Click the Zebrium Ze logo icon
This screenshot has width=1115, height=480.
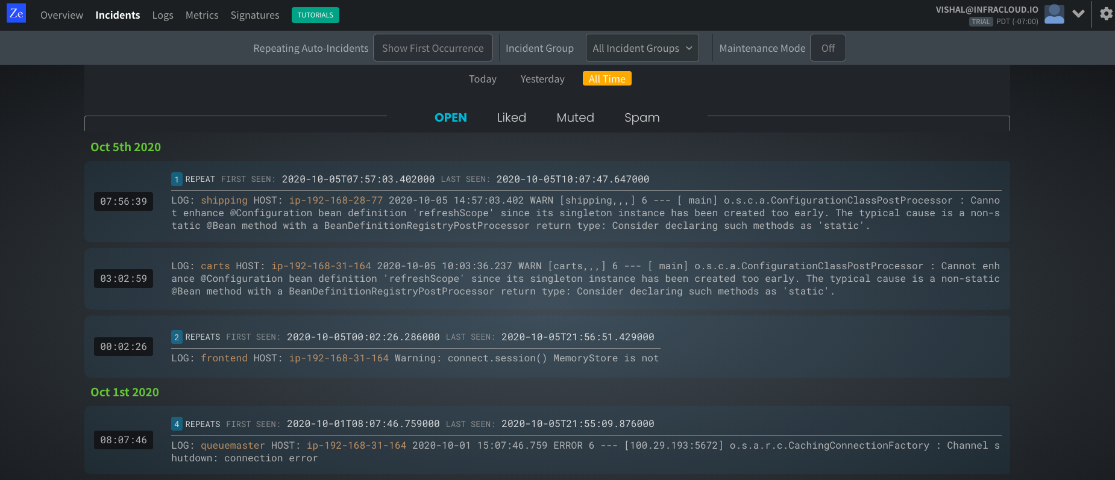(16, 14)
